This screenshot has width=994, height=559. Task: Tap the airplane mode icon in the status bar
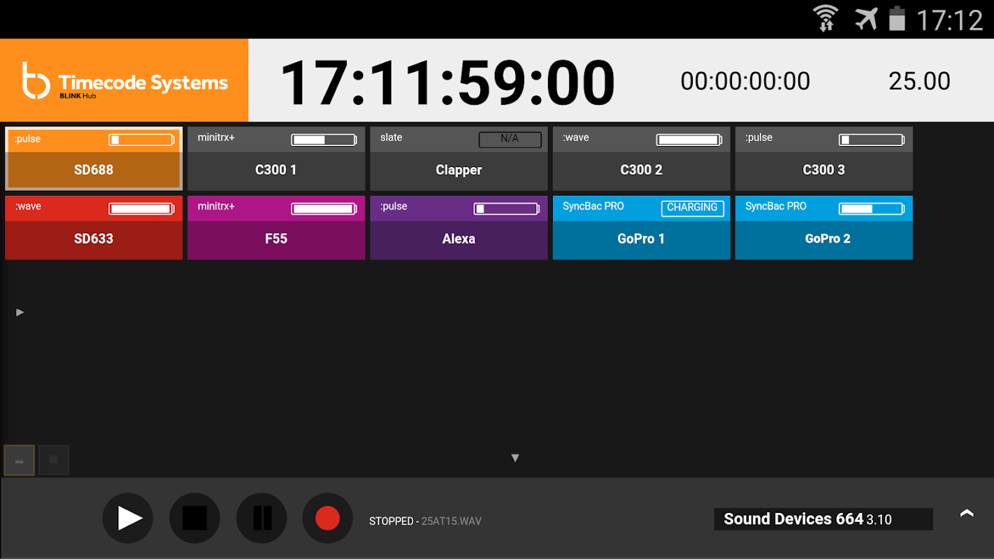866,19
